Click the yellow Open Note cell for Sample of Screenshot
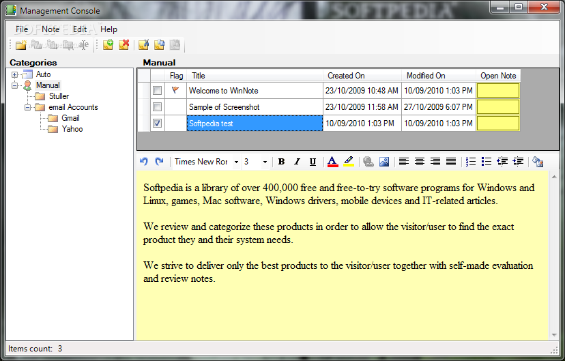The image size is (565, 361). pos(498,106)
